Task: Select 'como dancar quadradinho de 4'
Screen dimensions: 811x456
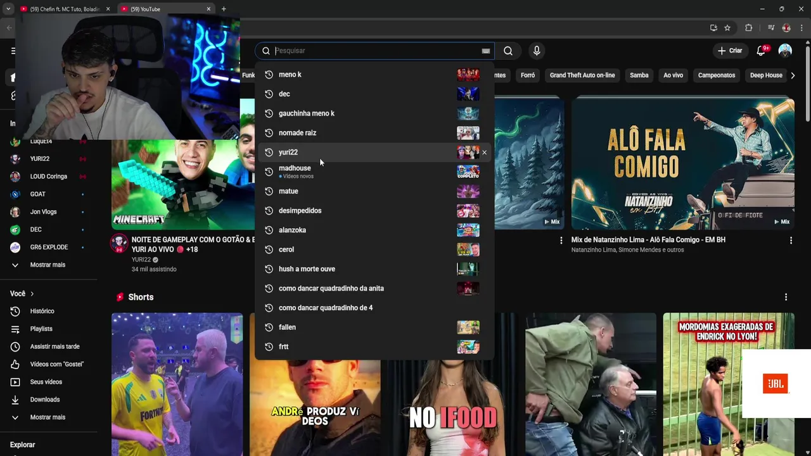Action: click(x=374, y=308)
